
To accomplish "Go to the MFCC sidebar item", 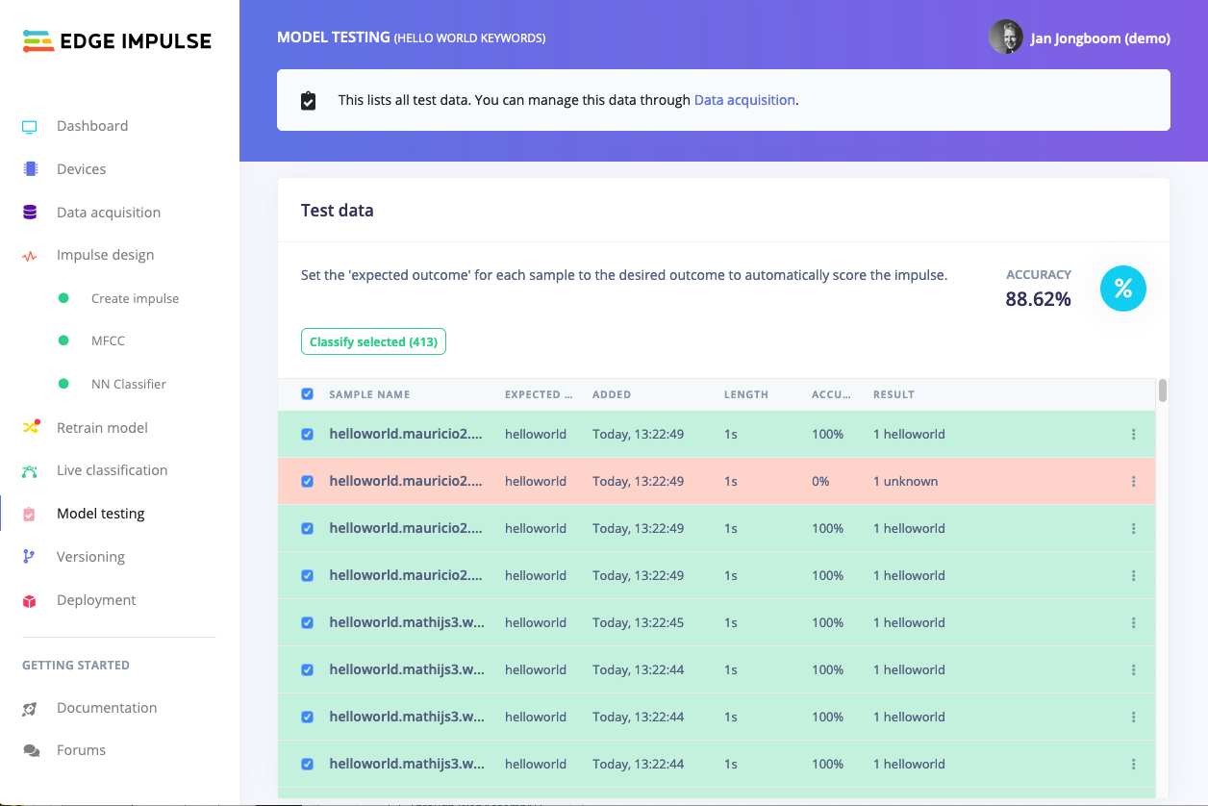I will pos(108,340).
